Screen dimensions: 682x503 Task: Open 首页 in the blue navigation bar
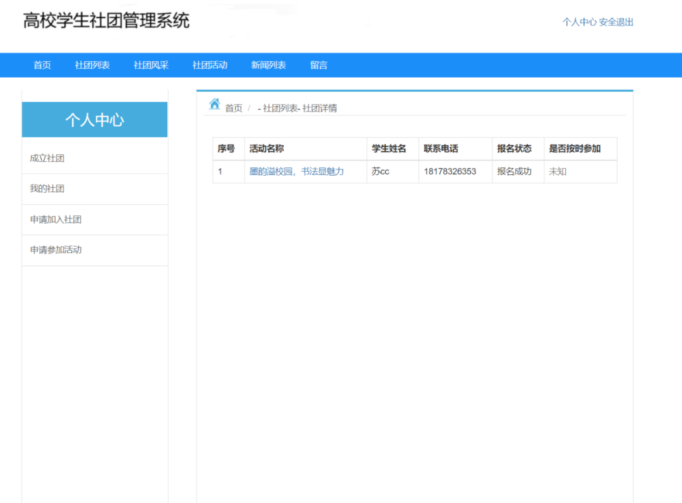(x=42, y=65)
